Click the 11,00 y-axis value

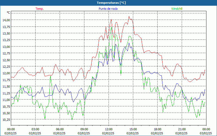pos(6,100)
